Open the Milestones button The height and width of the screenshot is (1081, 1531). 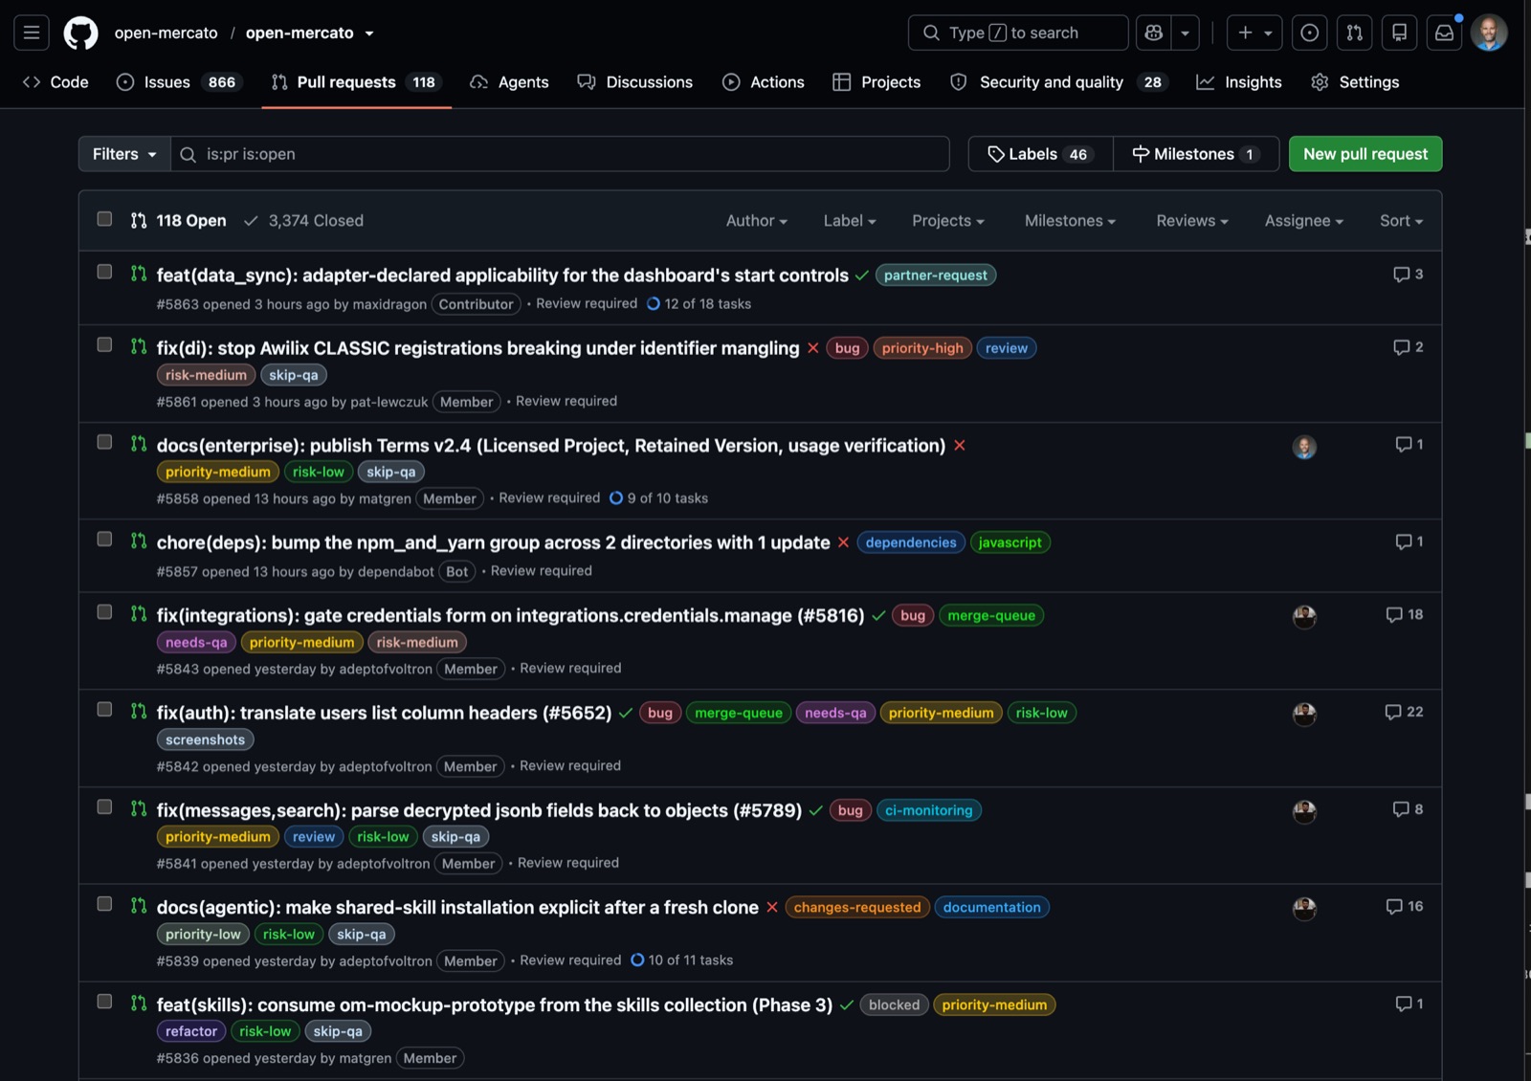(x=1196, y=154)
